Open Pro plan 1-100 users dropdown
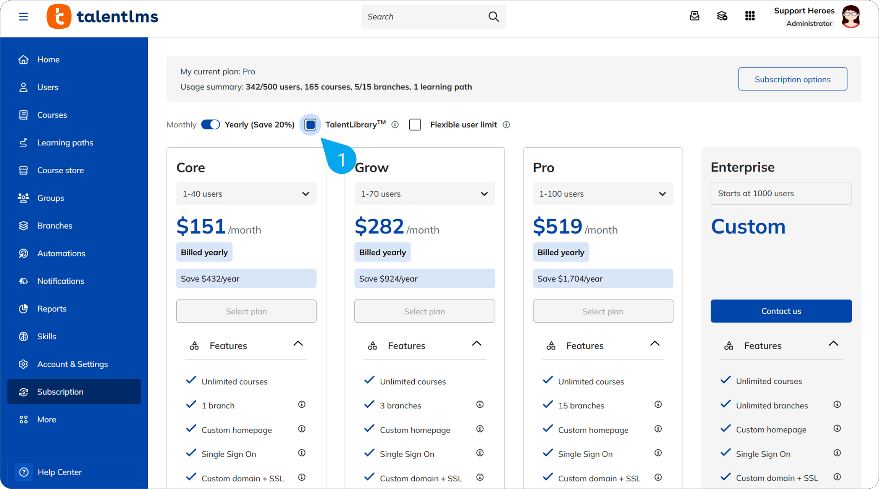Viewport: 879px width, 489px height. tap(603, 194)
